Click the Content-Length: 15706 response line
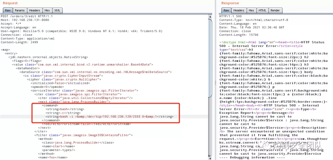This screenshot has width=333, height=160. [239, 35]
